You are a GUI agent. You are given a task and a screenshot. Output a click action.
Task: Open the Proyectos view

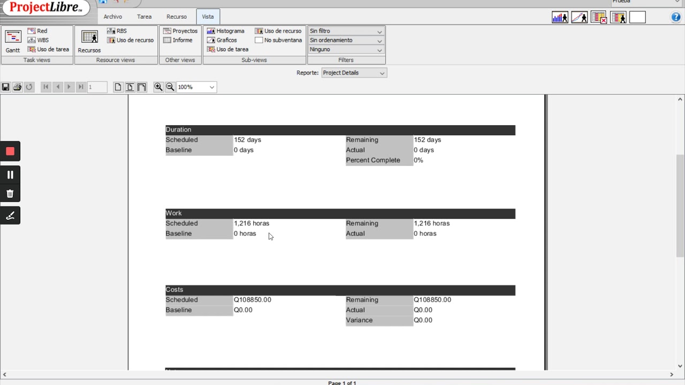(180, 31)
